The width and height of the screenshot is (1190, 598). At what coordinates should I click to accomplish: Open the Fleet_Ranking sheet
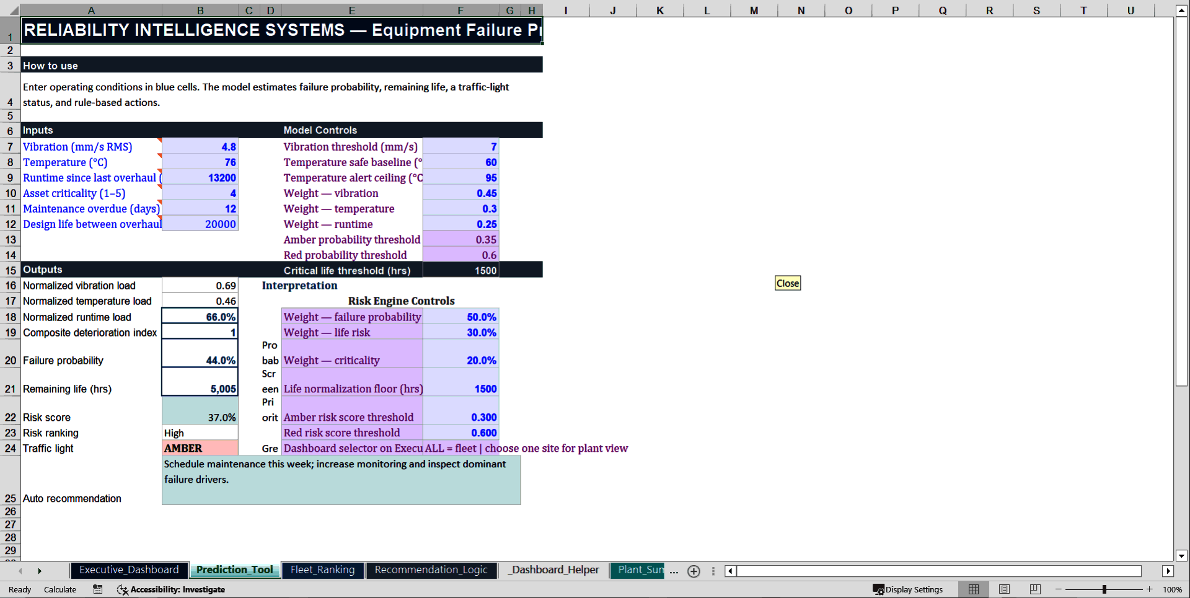322,569
